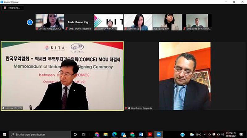Click the red recording dot icon
Viewport: 247px width, 138px height.
tap(5, 8)
